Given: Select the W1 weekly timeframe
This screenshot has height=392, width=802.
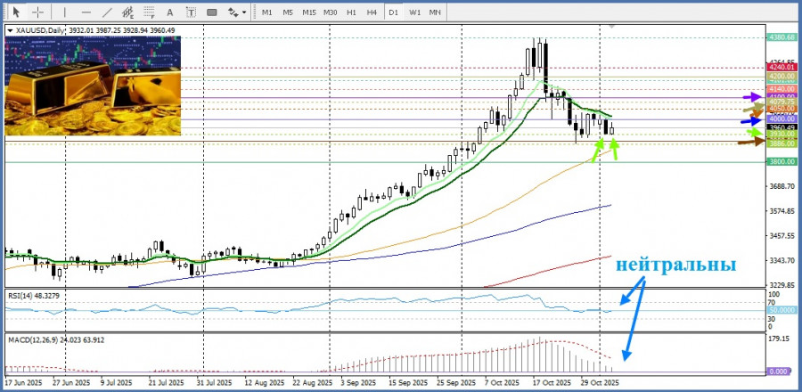Looking at the screenshot, I should coord(415,12).
